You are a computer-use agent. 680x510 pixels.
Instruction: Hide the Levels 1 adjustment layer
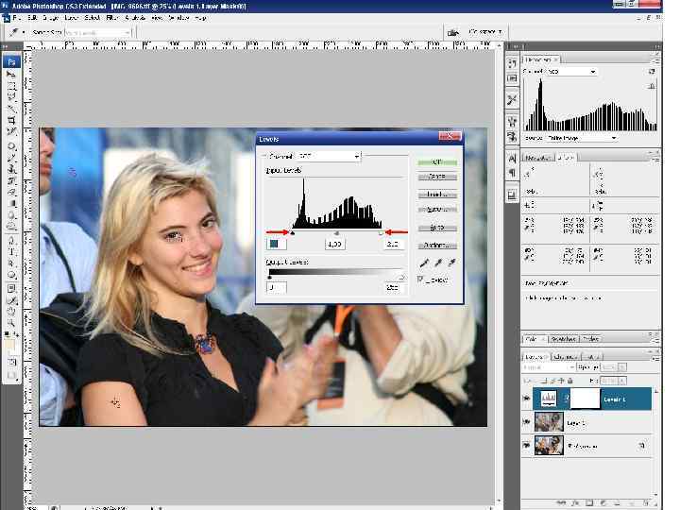pyautogui.click(x=527, y=399)
